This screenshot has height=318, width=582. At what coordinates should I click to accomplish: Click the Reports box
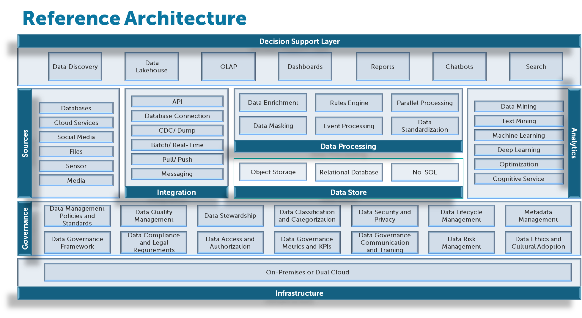383,66
